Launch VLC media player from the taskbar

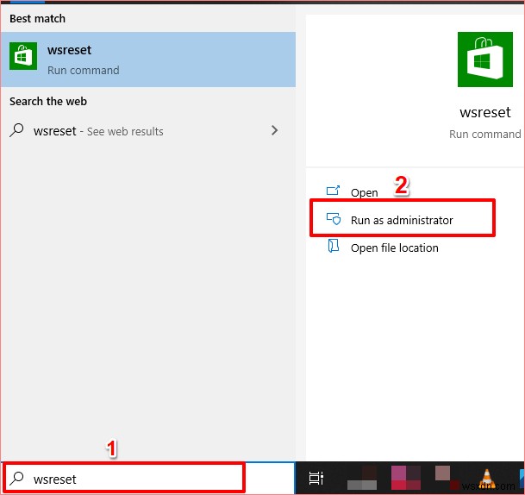[x=486, y=478]
